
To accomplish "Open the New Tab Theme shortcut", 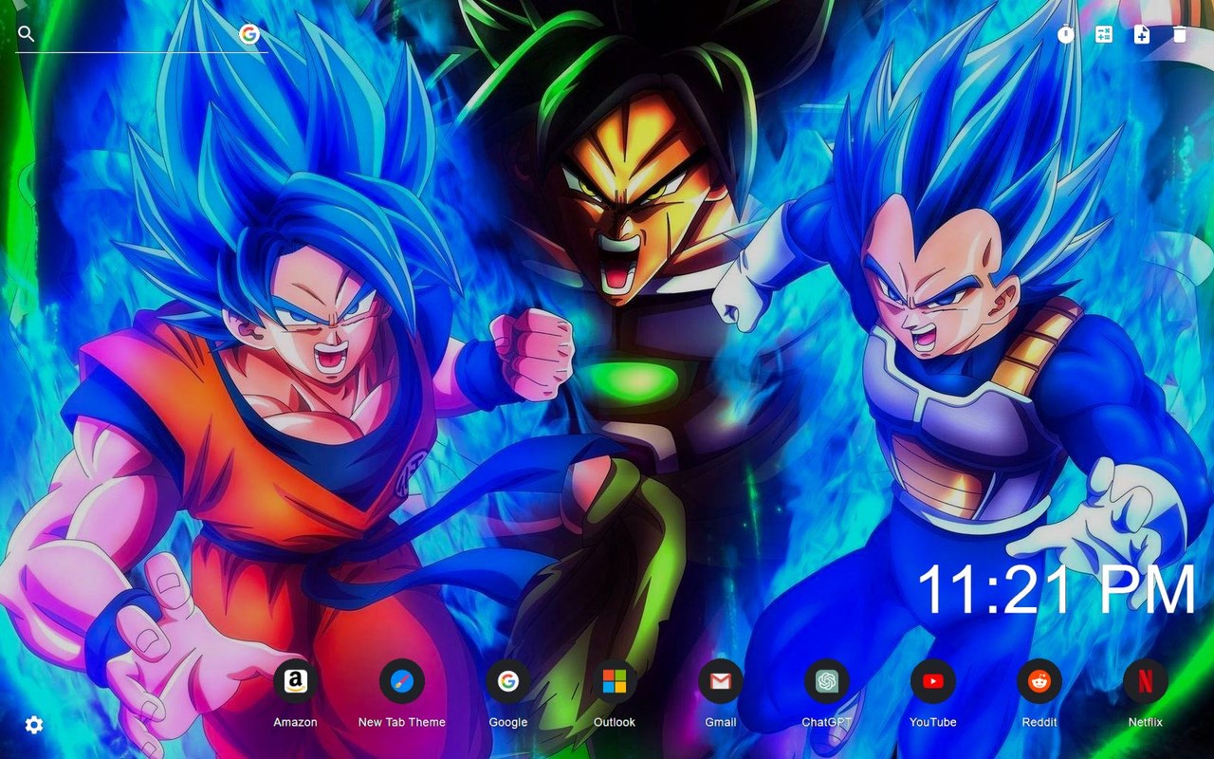I will pos(402,681).
